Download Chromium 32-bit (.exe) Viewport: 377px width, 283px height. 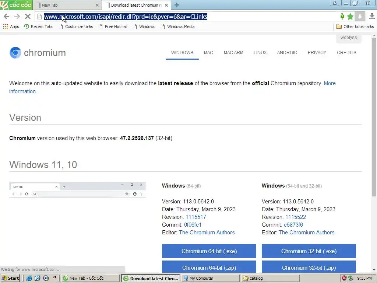tap(309, 251)
